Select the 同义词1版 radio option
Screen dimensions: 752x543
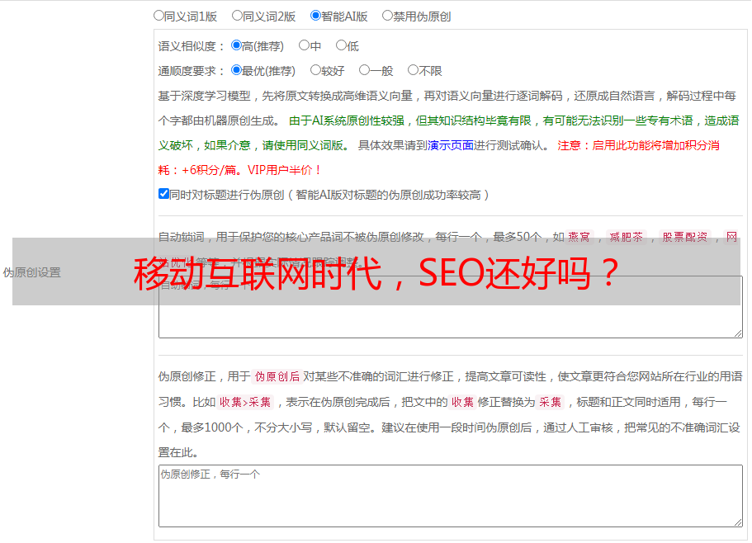[158, 16]
